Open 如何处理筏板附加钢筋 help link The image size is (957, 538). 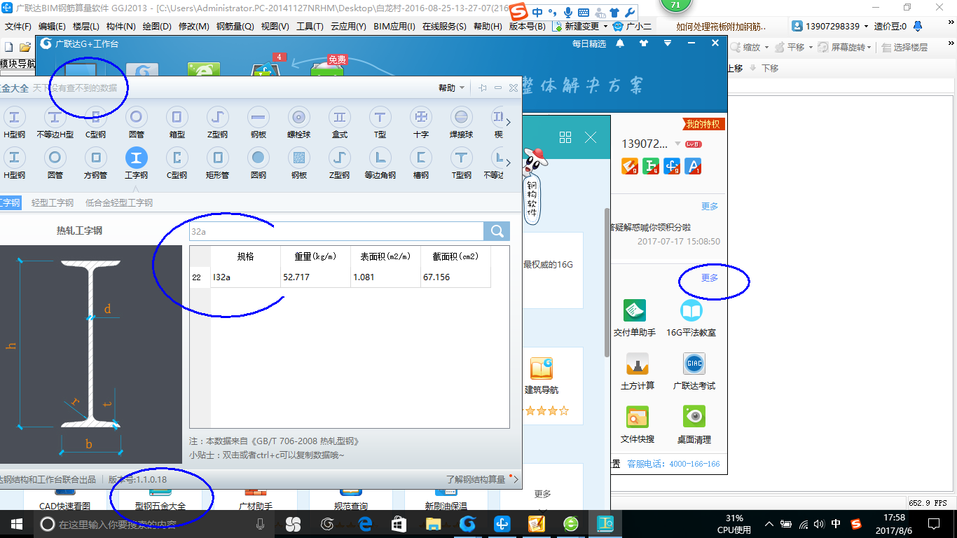pos(721,27)
